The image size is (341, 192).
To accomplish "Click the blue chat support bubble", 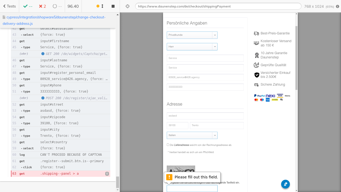I will pyautogui.click(x=285, y=184).
